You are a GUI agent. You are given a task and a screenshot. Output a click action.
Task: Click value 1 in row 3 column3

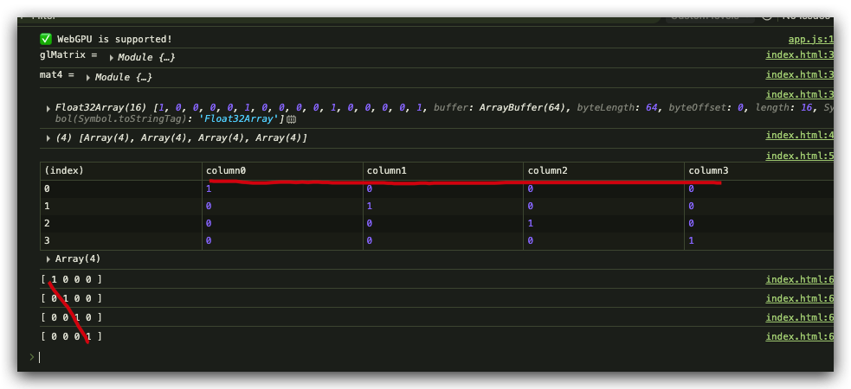tap(692, 241)
